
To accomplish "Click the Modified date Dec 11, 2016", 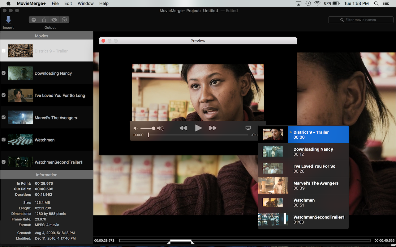I will pos(55,238).
